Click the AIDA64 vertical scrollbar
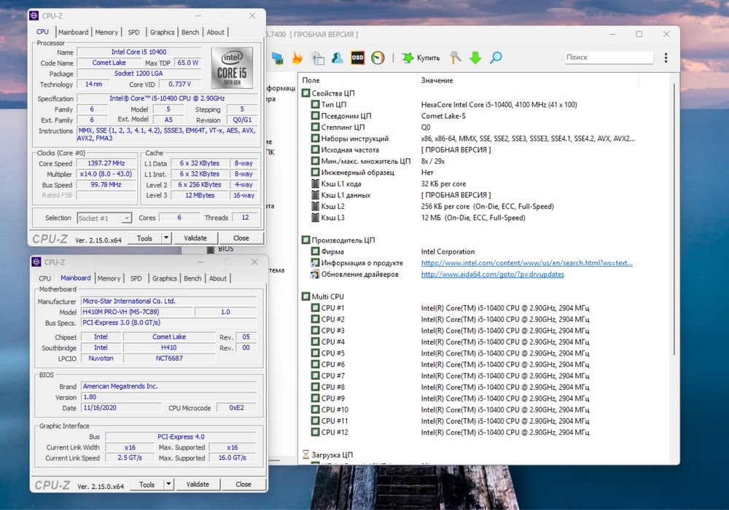 point(674,219)
